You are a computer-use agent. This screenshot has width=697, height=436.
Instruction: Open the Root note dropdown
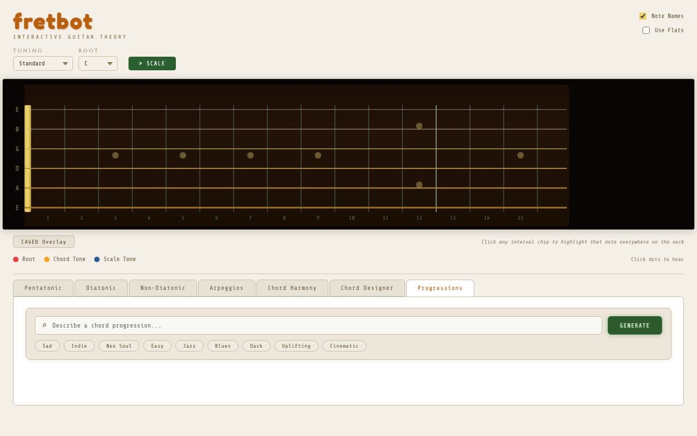click(x=98, y=63)
